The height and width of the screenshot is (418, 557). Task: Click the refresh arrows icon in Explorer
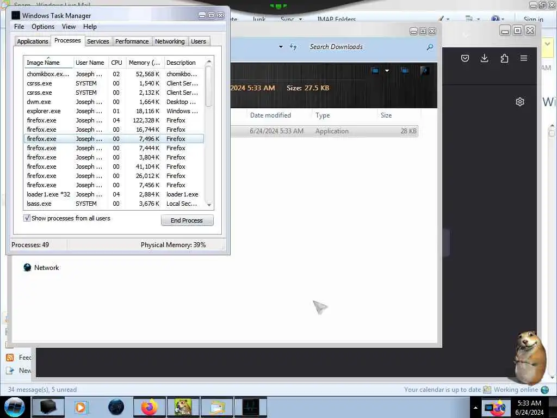tap(293, 47)
